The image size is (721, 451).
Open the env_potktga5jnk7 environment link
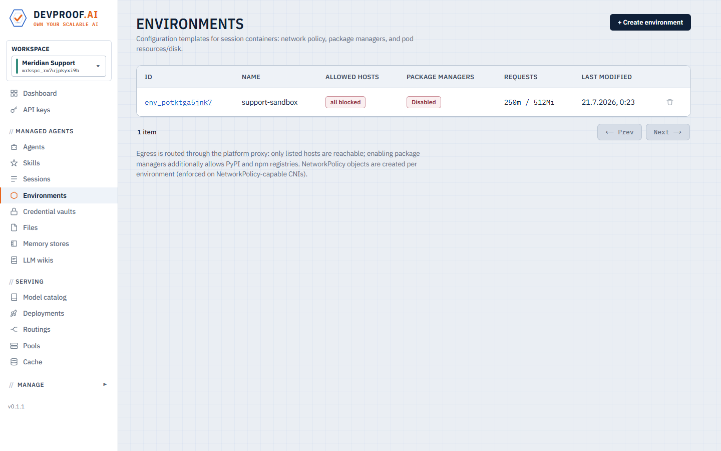tap(178, 102)
